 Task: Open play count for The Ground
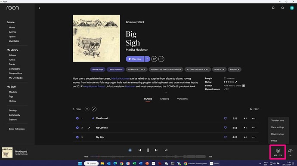[245, 118]
